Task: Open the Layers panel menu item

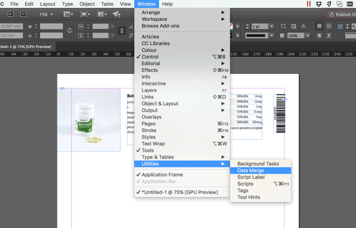Action: click(182, 90)
